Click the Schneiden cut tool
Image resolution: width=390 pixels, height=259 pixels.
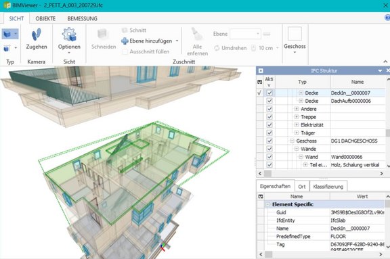pyautogui.click(x=104, y=39)
